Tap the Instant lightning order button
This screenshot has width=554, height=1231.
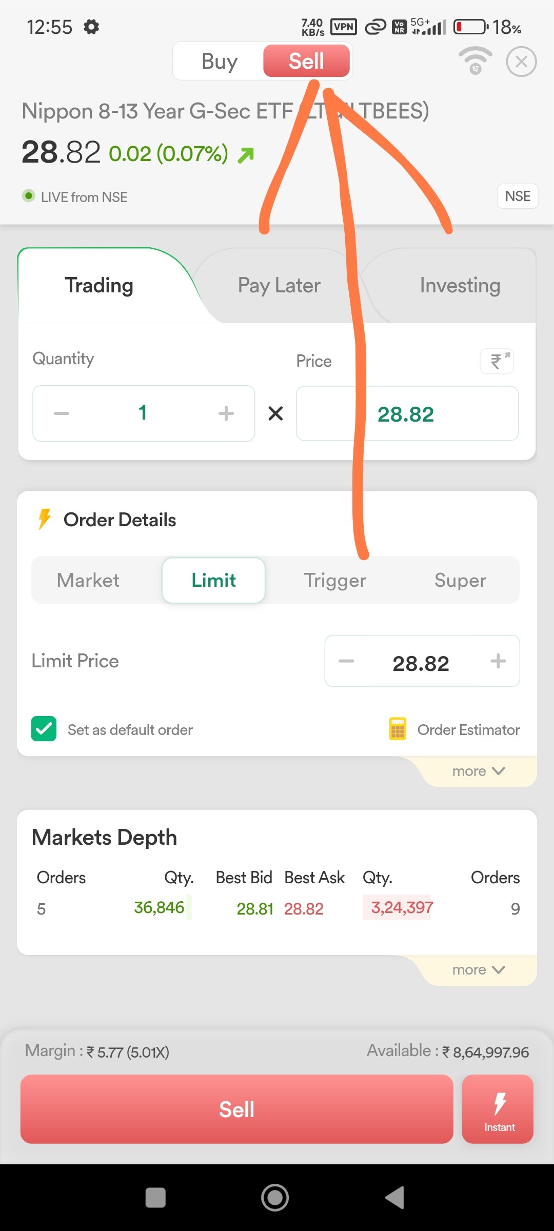[x=498, y=1109]
